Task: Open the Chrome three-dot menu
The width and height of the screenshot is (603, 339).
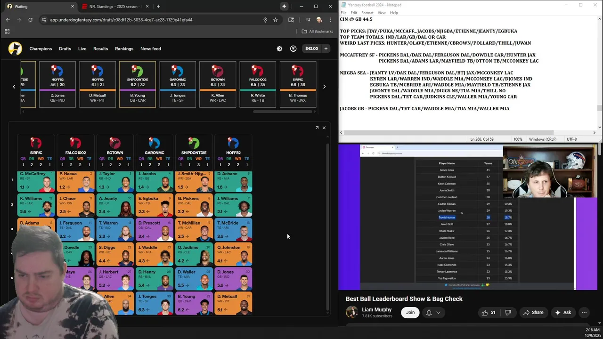Action: click(x=330, y=20)
